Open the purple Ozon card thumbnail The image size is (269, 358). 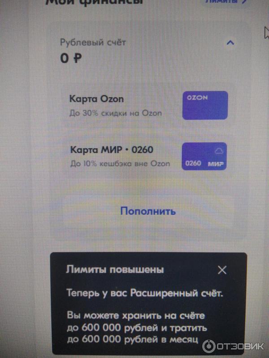click(205, 105)
